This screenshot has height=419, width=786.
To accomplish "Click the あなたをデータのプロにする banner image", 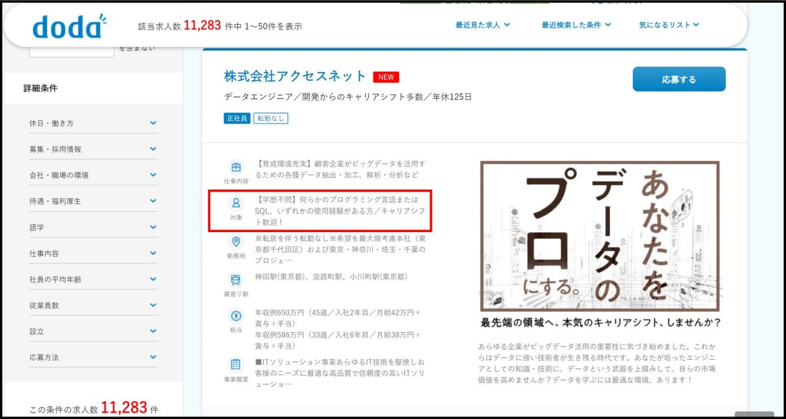I will [x=600, y=236].
